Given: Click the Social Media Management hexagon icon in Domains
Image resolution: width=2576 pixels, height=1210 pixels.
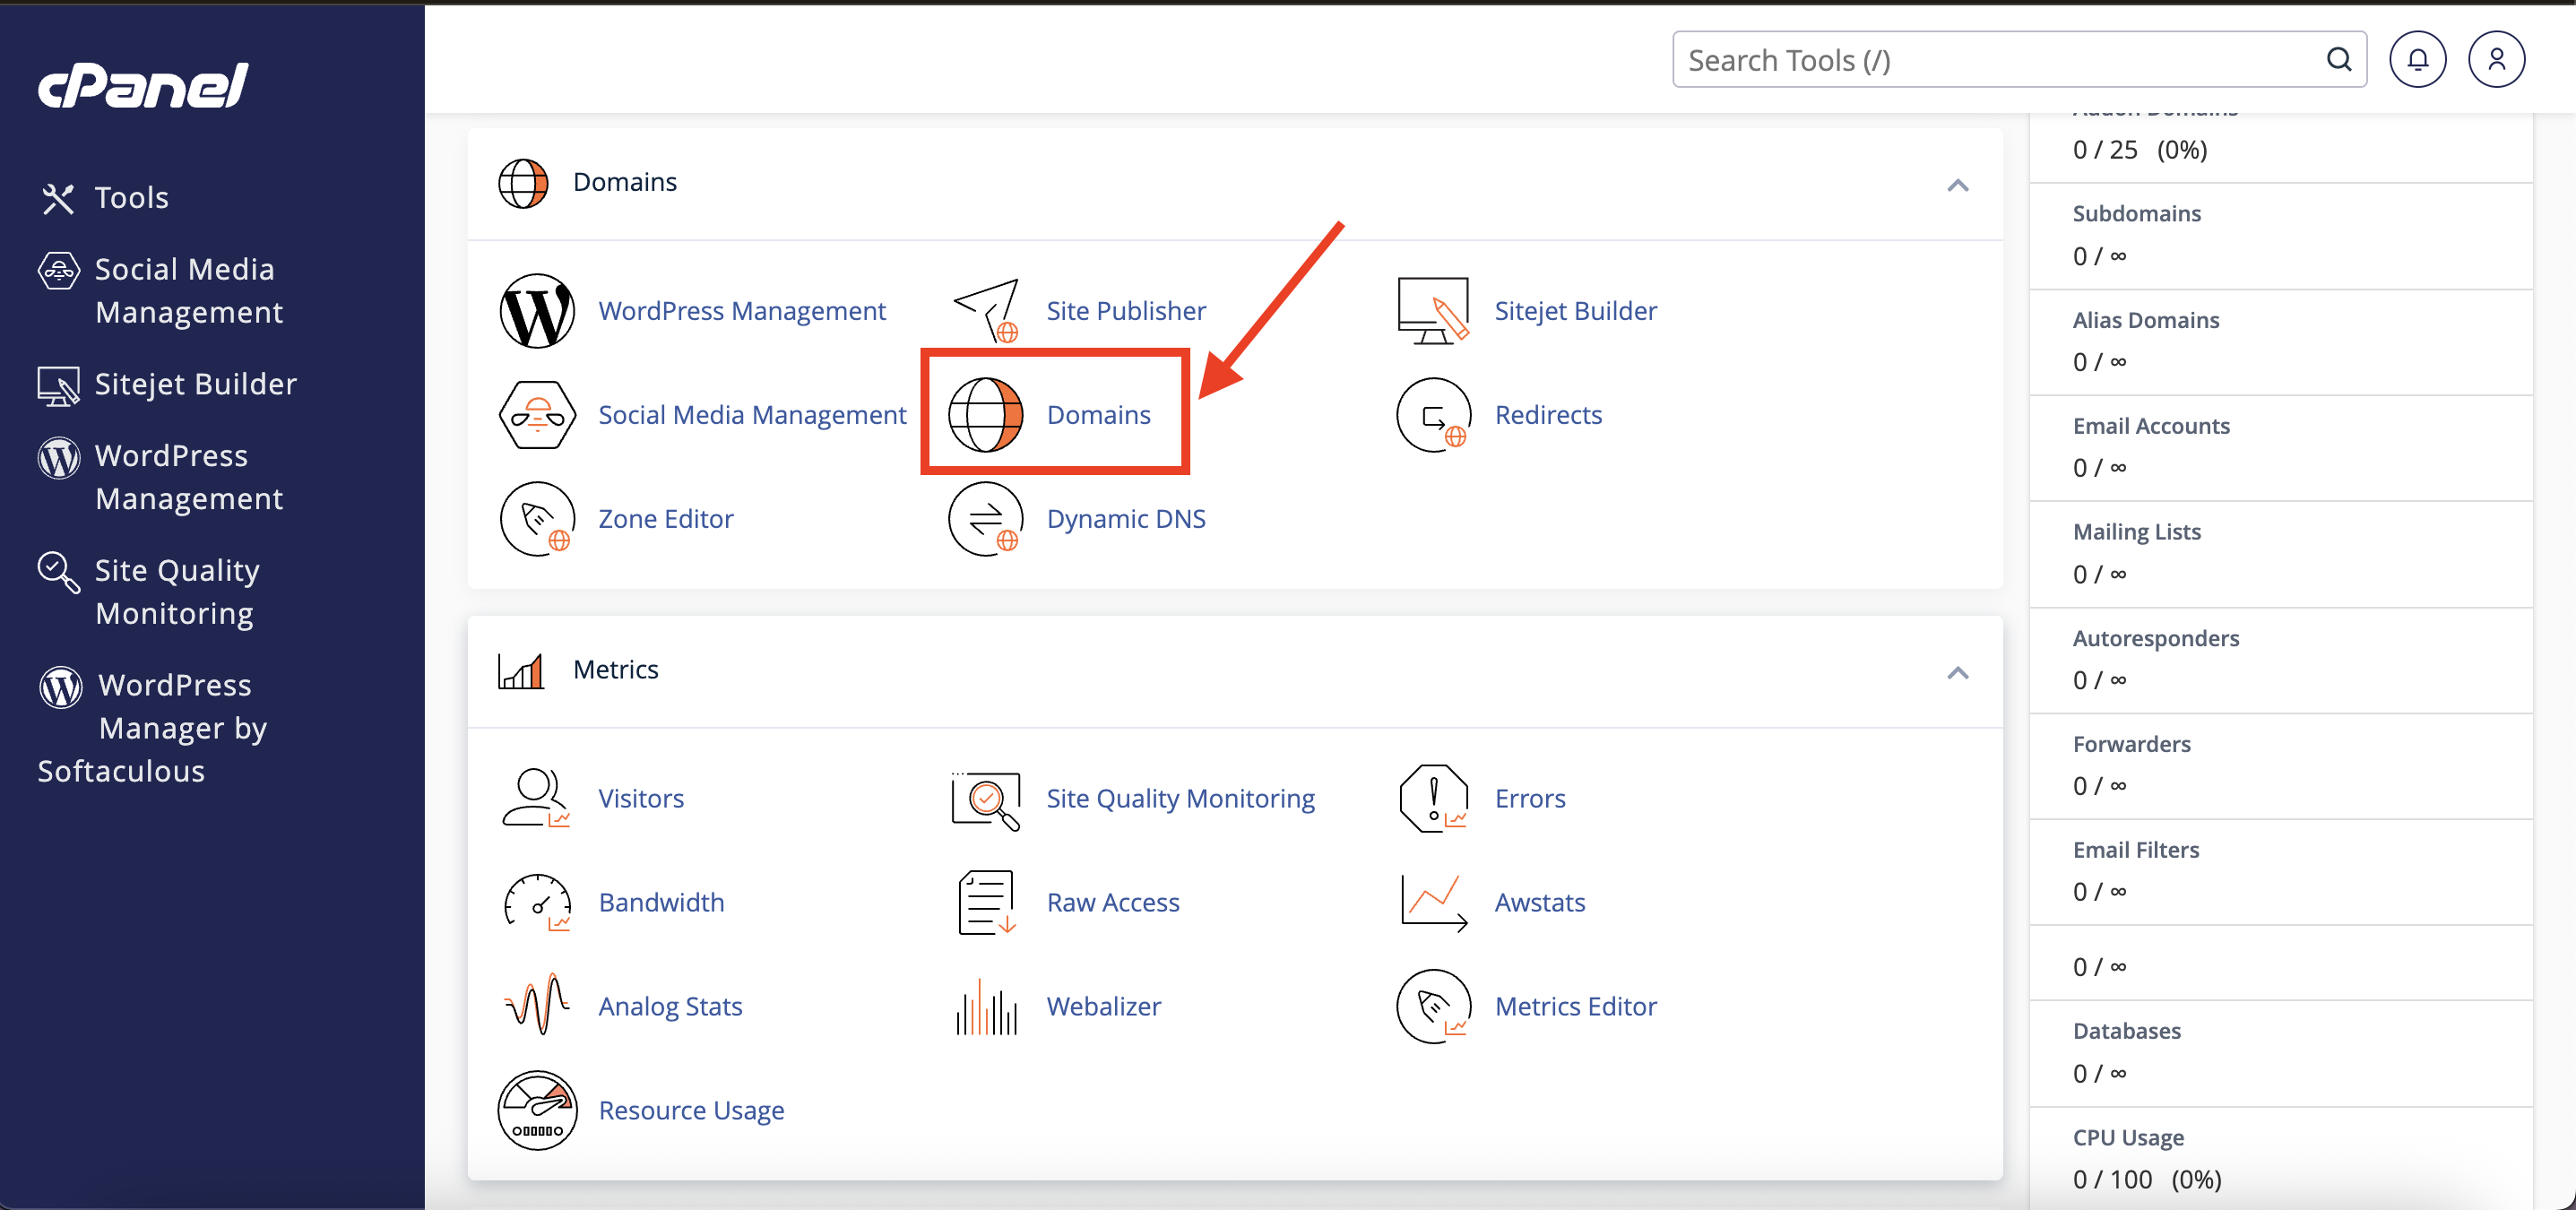Looking at the screenshot, I should click(x=537, y=415).
